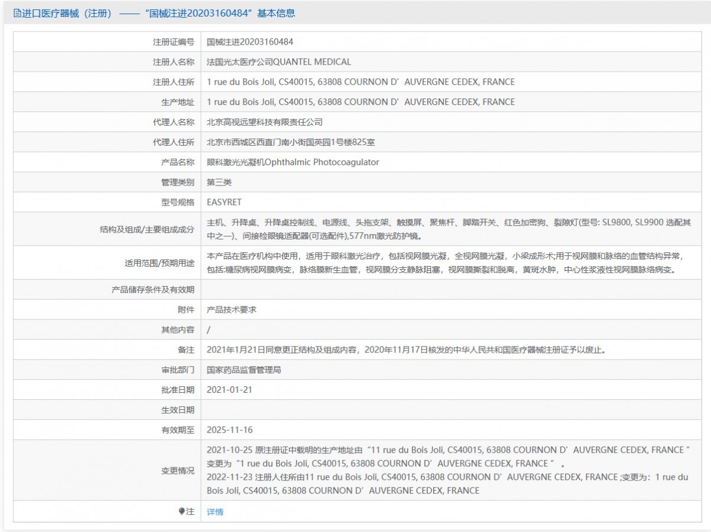The image size is (711, 532).
Task: Click the 产品储存条件及有效期 label
Action: click(x=152, y=290)
